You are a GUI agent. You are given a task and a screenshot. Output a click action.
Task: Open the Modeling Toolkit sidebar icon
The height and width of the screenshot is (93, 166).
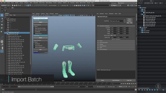click(128, 5)
